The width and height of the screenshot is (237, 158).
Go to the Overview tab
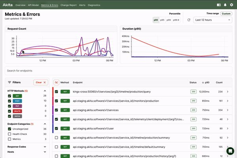21,5
